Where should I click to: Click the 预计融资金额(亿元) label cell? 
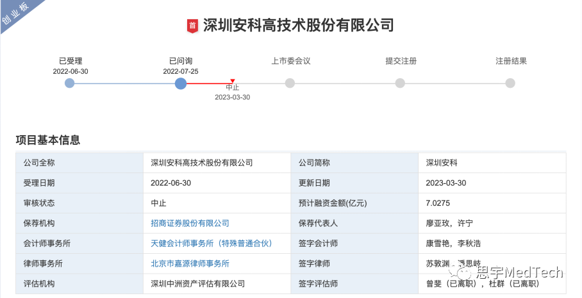354,203
